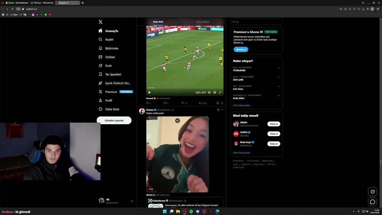
Task: Open File Explorer from the taskbar
Action: point(178,211)
